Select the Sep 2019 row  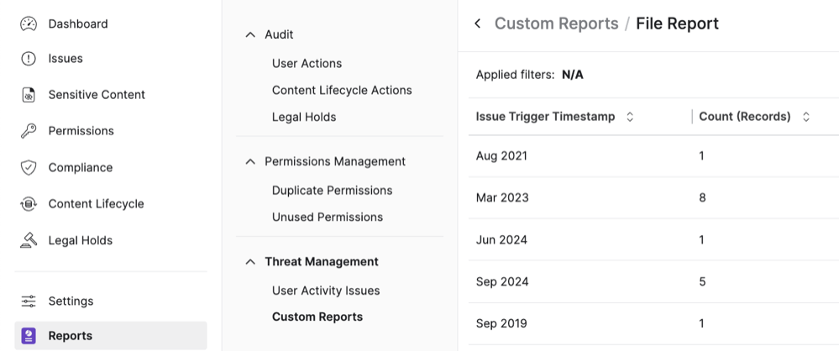click(x=653, y=324)
